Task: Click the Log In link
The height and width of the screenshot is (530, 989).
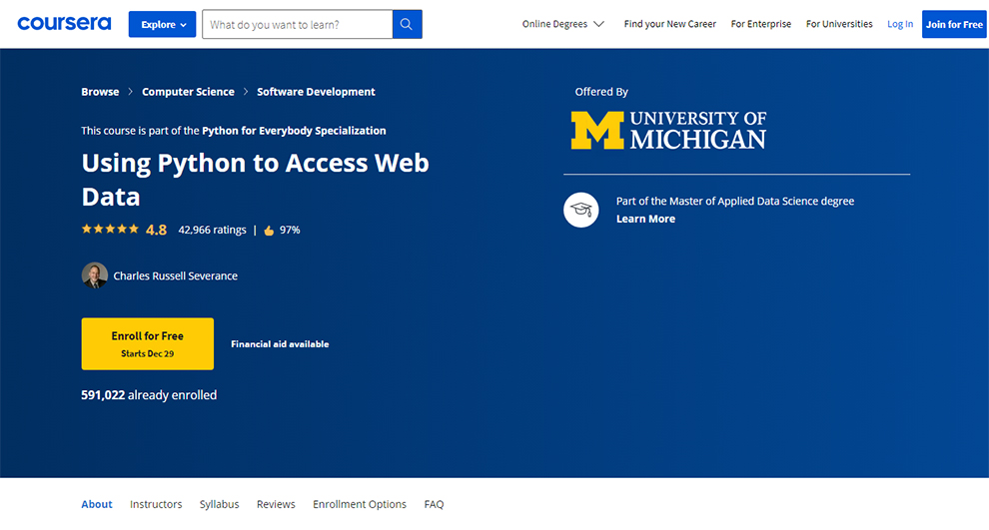Action: coord(899,24)
